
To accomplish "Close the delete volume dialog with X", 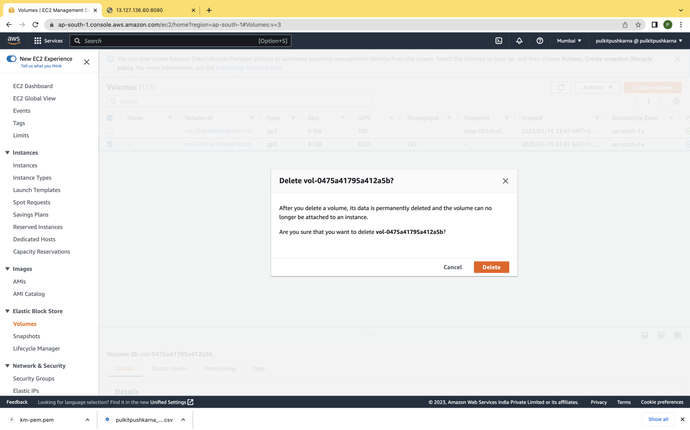I will click(505, 181).
